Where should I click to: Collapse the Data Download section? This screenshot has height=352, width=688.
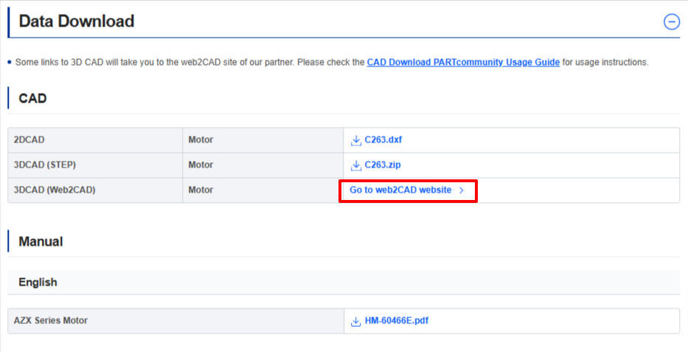pos(671,21)
